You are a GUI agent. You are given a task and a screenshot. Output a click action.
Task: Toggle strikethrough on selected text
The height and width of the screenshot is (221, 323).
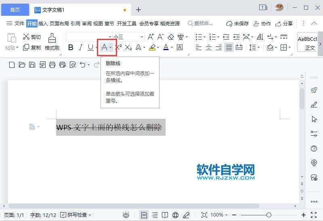pos(105,48)
